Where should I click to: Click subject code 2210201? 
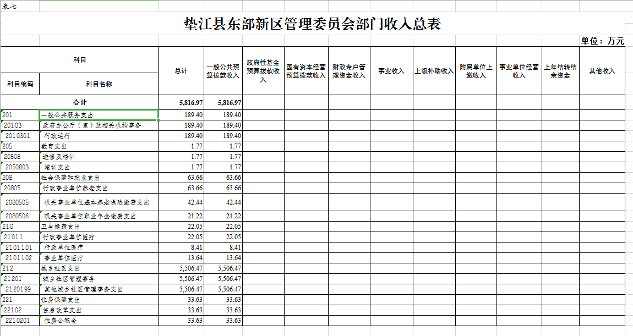[x=20, y=321]
